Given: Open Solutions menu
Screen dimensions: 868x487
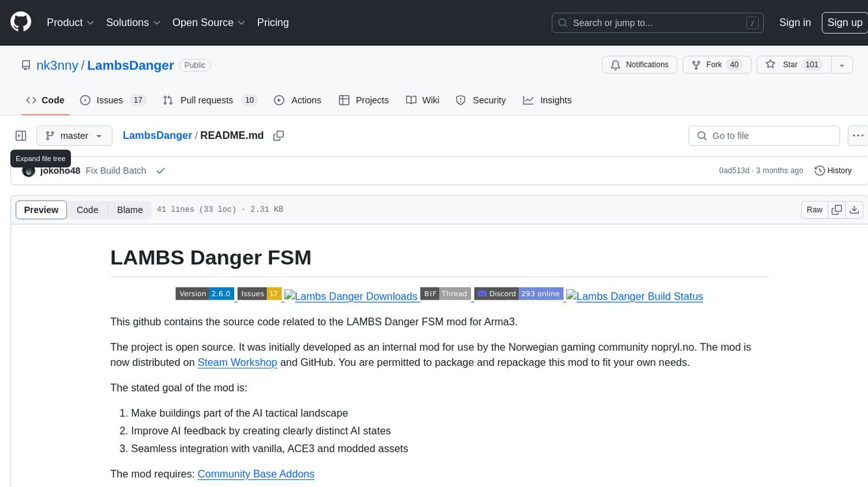Looking at the screenshot, I should (134, 22).
